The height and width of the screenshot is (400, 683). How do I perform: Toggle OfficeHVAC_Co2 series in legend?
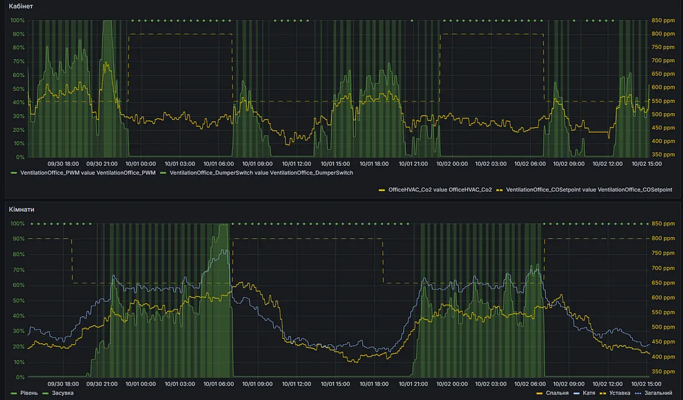440,189
